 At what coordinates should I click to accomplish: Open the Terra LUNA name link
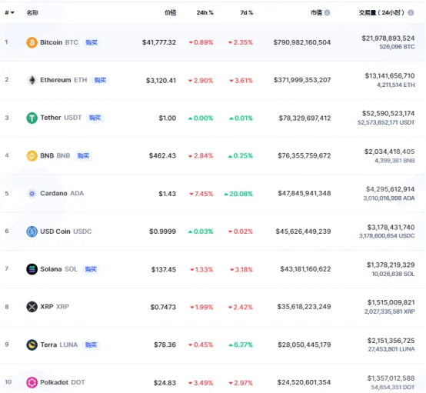[59, 345]
